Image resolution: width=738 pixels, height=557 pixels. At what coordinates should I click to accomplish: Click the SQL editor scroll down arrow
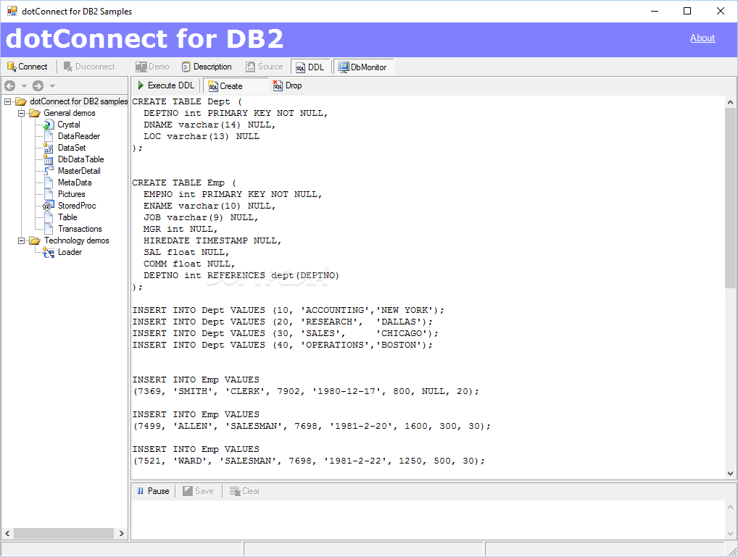(x=730, y=474)
